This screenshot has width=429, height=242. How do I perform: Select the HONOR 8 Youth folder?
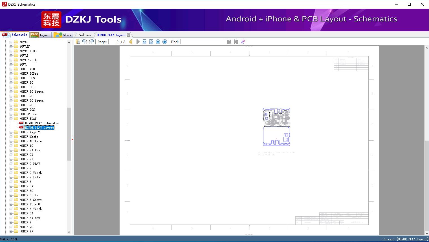click(x=31, y=209)
